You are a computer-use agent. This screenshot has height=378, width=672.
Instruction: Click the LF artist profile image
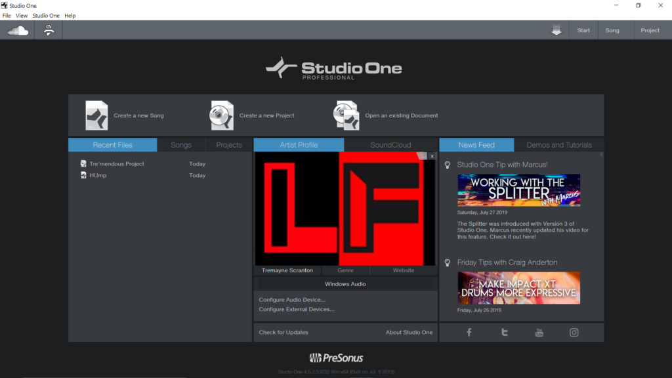click(345, 209)
